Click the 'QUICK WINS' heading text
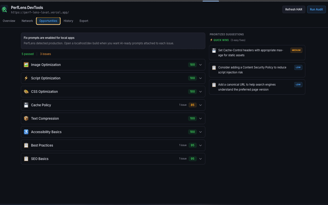This screenshot has width=328, height=205. click(221, 40)
